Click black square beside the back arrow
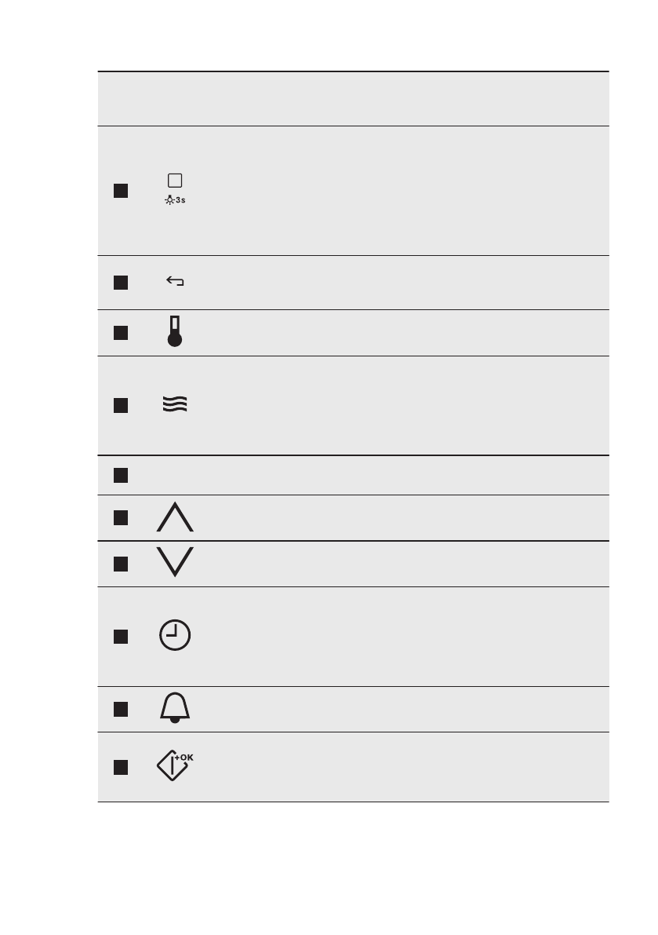The height and width of the screenshot is (935, 658). coord(120,283)
